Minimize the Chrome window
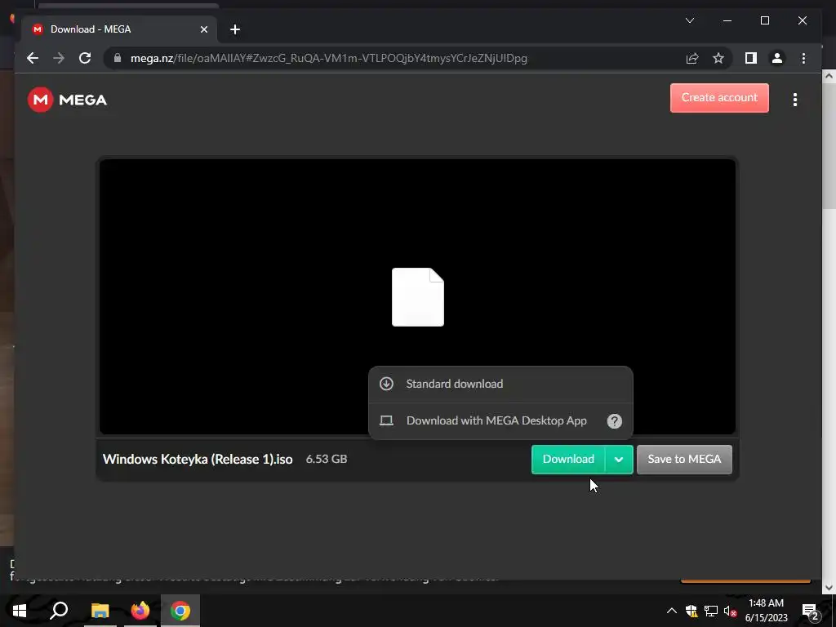 (x=727, y=20)
